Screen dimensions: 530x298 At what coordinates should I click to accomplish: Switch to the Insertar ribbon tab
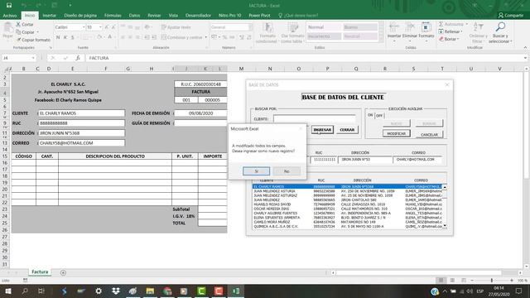point(50,16)
